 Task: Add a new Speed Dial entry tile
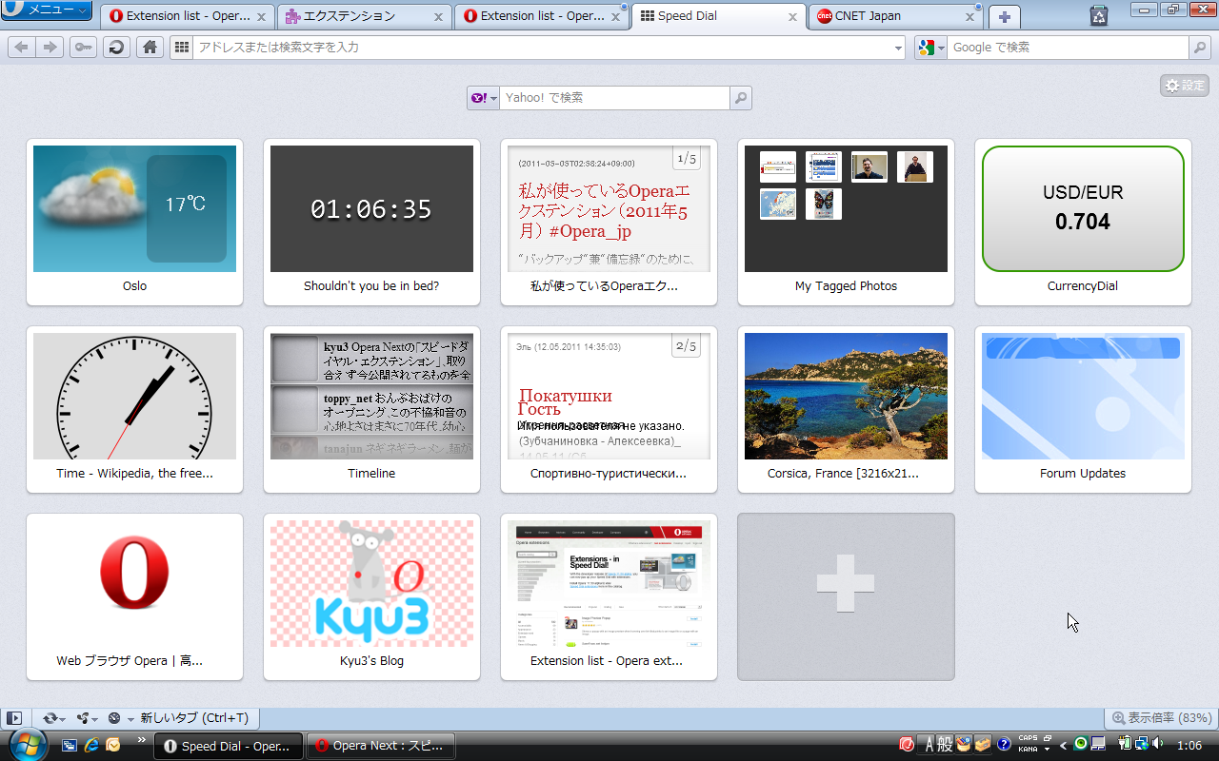click(846, 596)
